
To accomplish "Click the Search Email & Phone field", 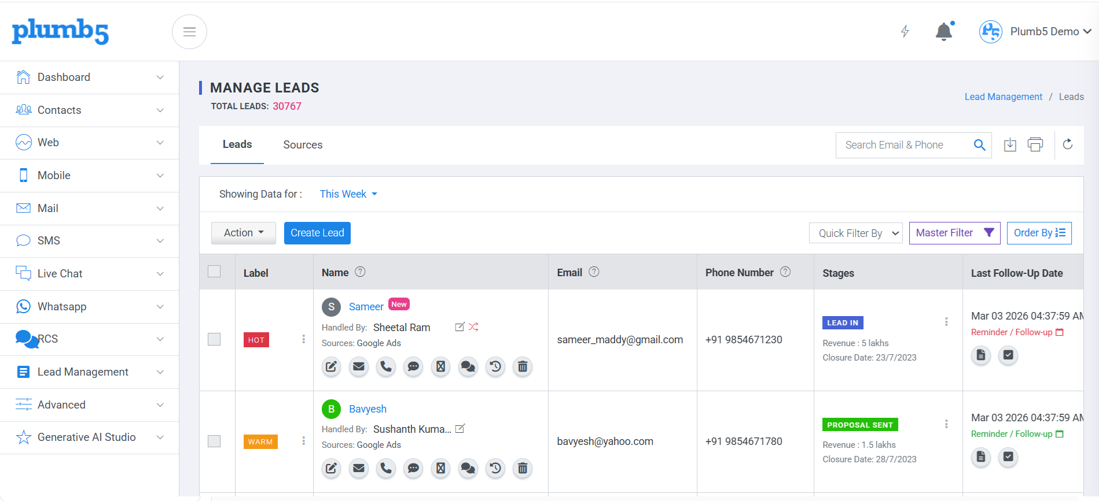I will 906,145.
